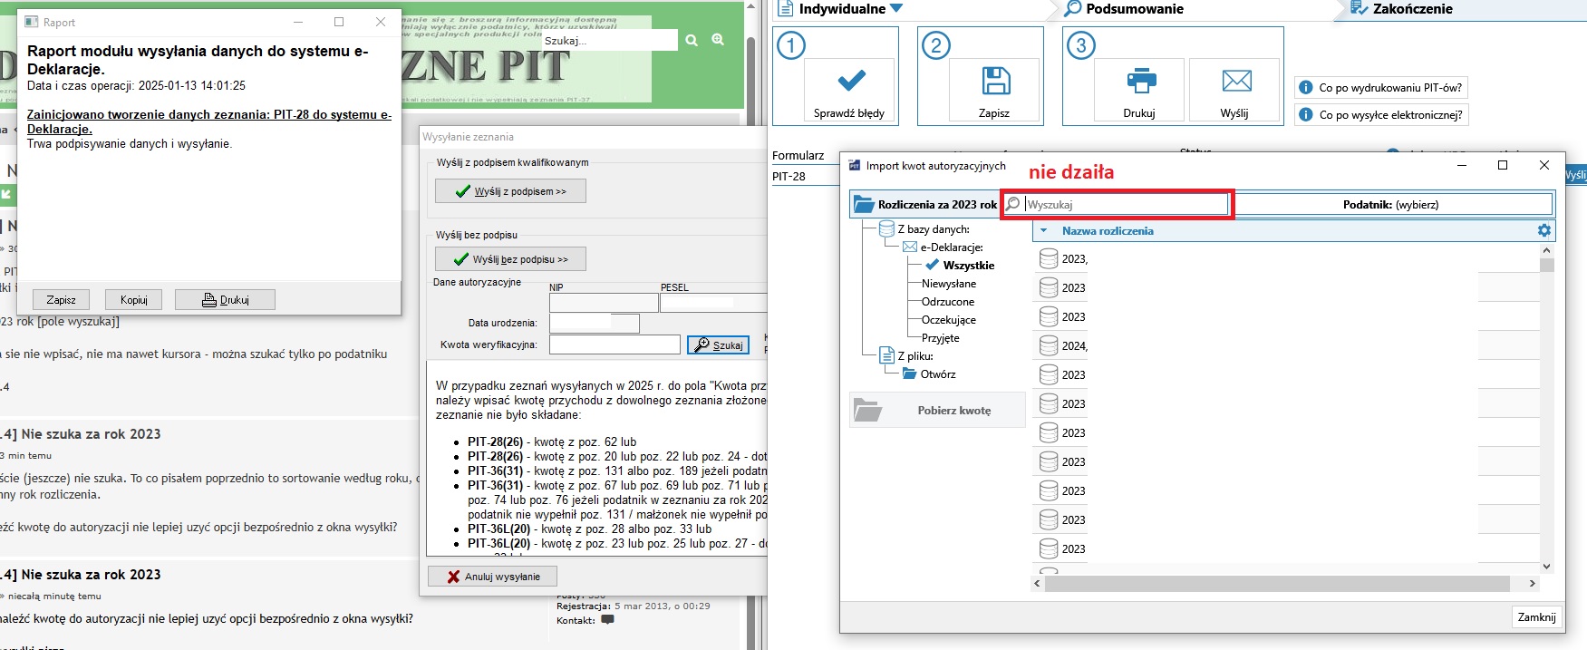This screenshot has height=650, width=1587.
Task: Click the Sprawdź błędy checkmark icon
Action: 850,82
